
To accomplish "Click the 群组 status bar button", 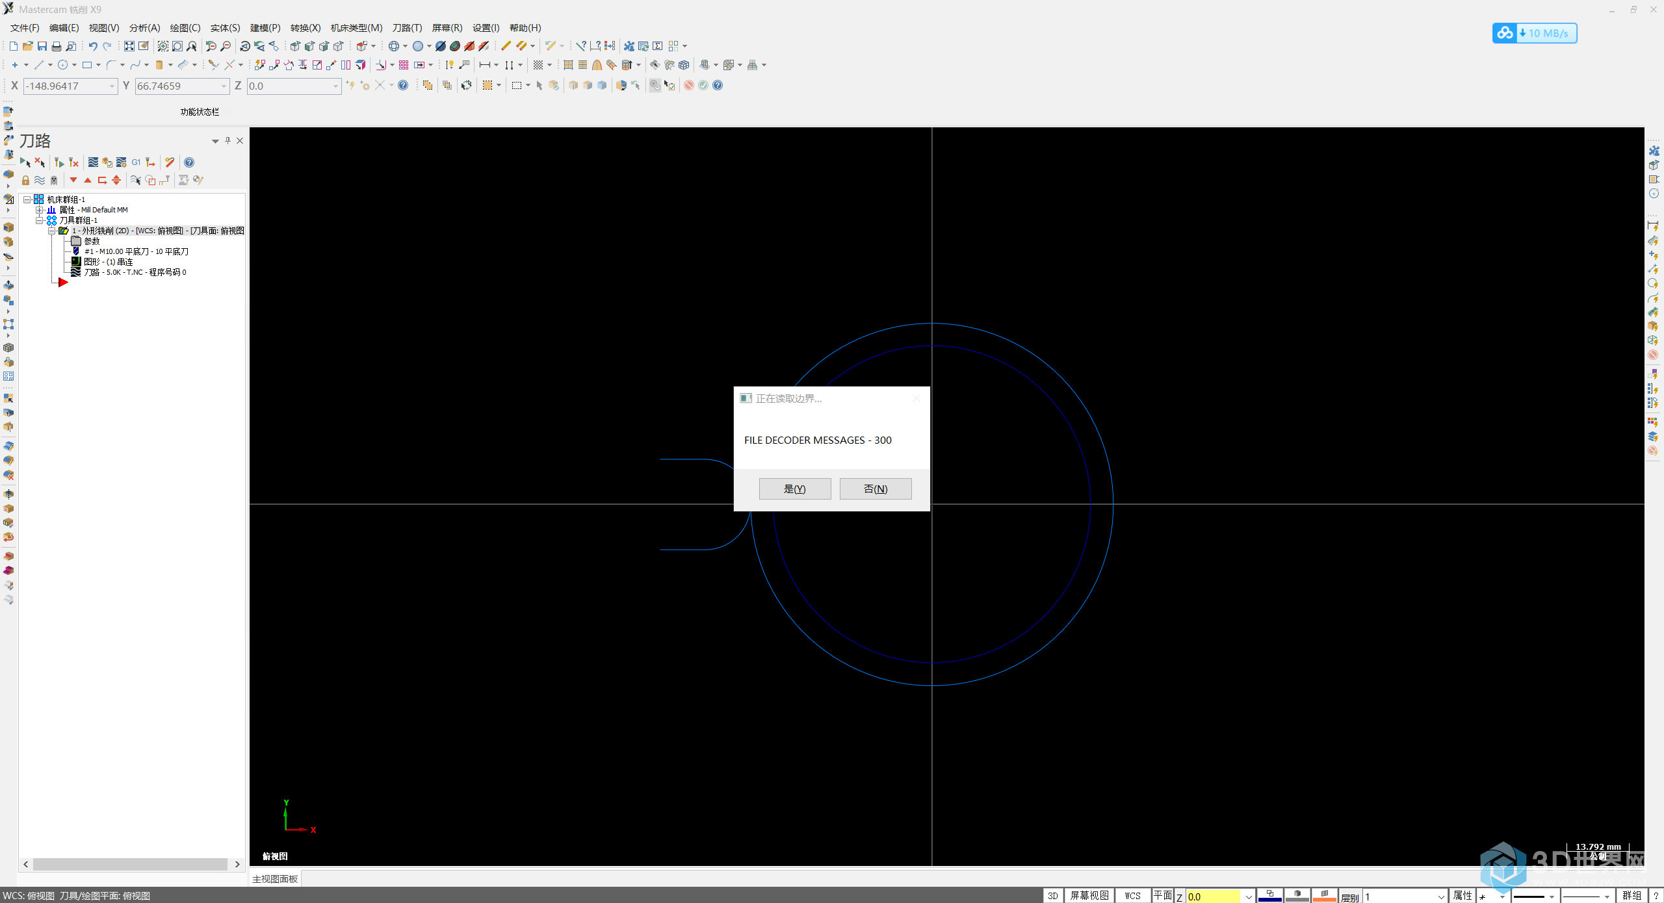I will (1631, 896).
